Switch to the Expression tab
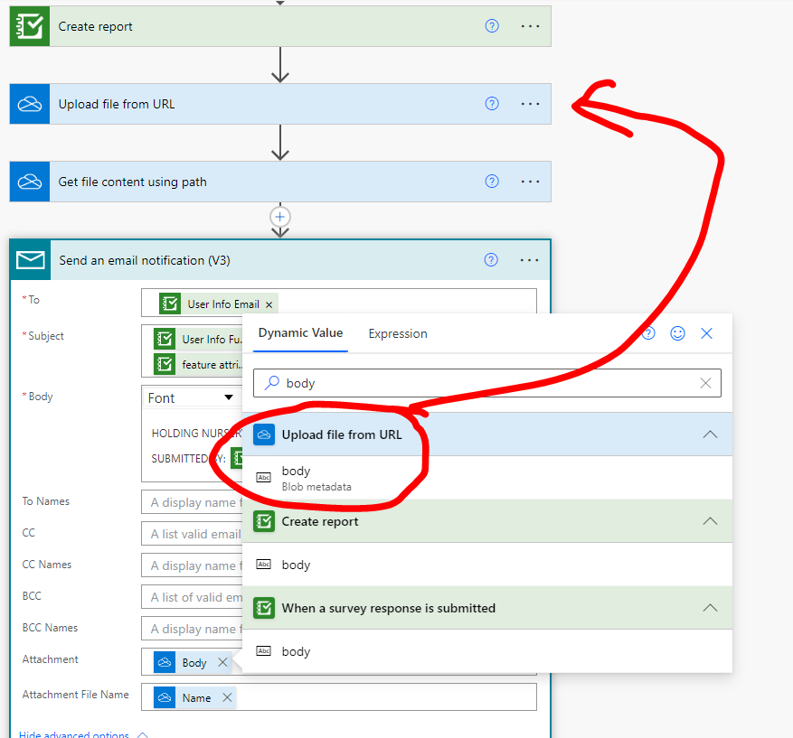The width and height of the screenshot is (793, 738). pyautogui.click(x=397, y=333)
